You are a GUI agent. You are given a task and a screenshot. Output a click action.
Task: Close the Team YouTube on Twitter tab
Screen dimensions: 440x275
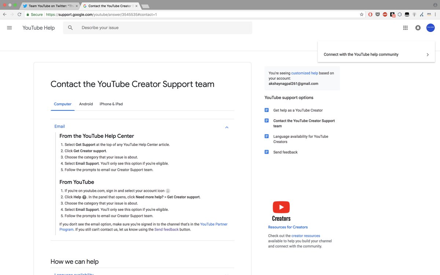(x=77, y=6)
